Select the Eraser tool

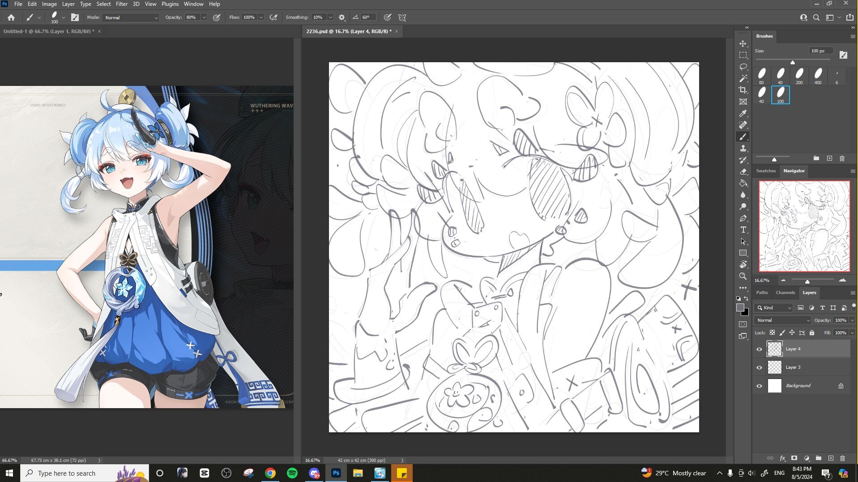[x=743, y=171]
